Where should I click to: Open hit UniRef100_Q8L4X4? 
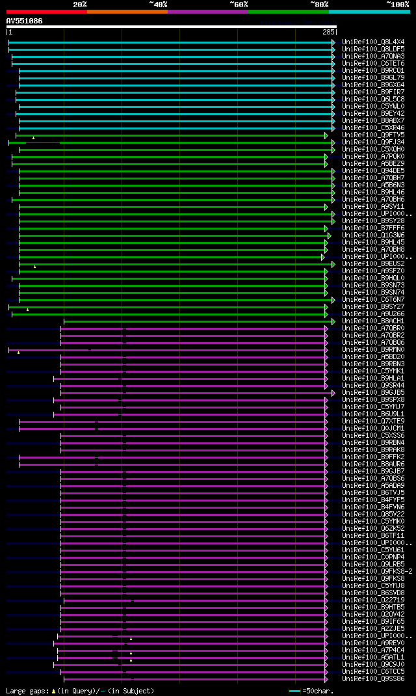[x=373, y=42]
